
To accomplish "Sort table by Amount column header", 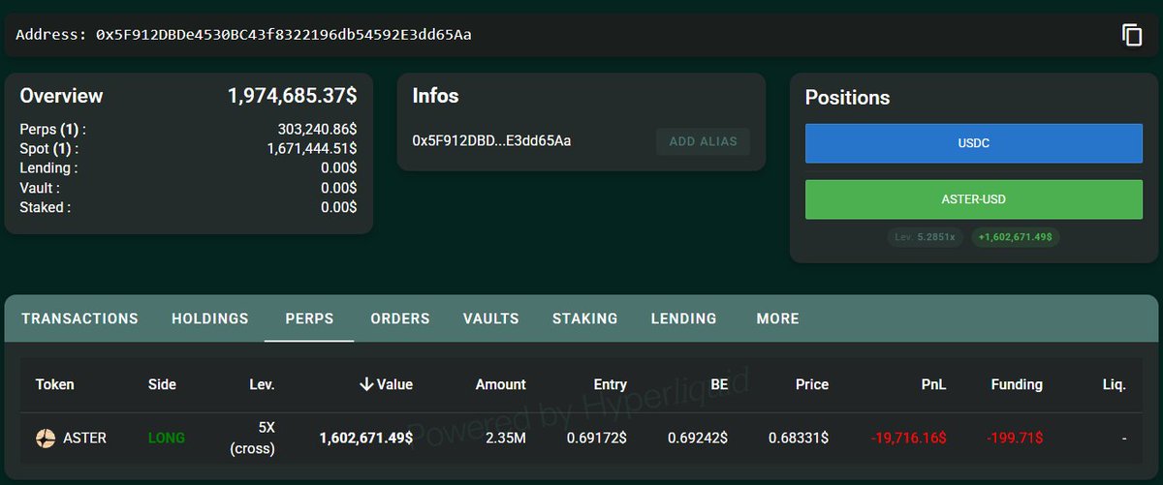I will pos(501,384).
